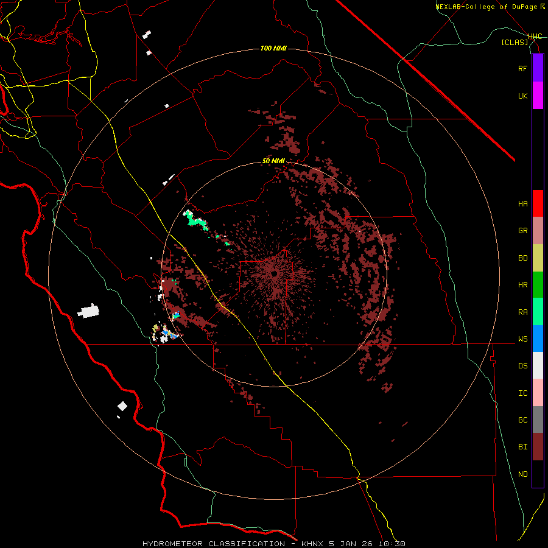This screenshot has height=548, width=548.
Task: Click the green rain echo northwest of radar
Action: tap(195, 220)
